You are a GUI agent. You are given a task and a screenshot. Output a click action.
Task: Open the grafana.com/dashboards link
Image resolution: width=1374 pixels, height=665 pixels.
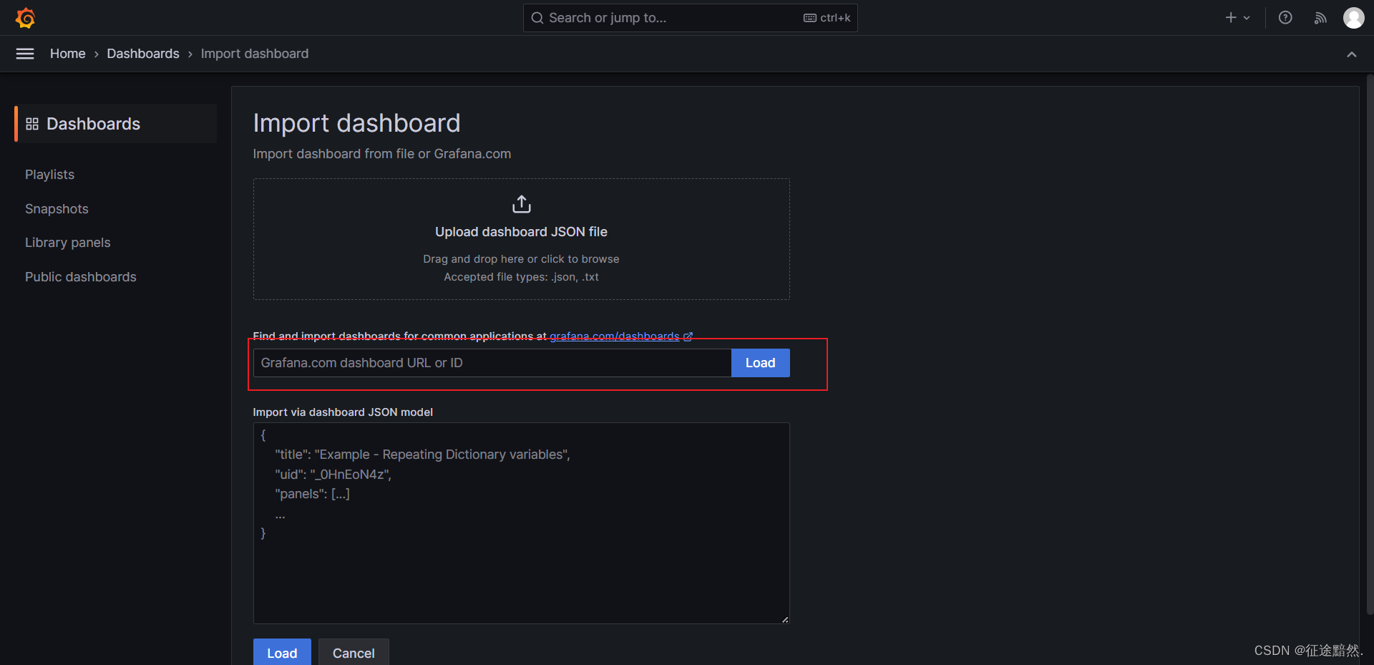pos(621,336)
